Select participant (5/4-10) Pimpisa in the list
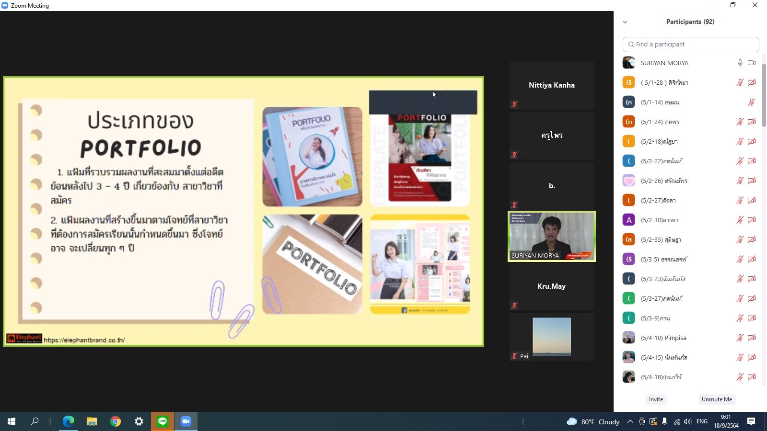This screenshot has height=431, width=767. tap(689, 338)
